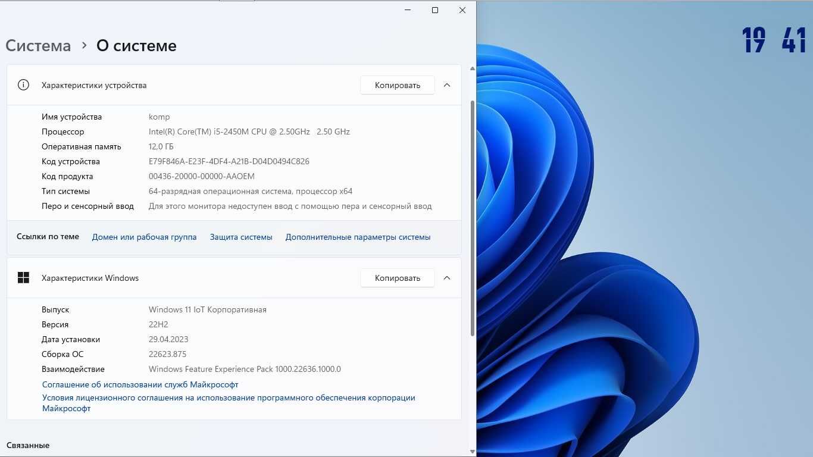Open Дополнительные параметры системы link

[358, 237]
